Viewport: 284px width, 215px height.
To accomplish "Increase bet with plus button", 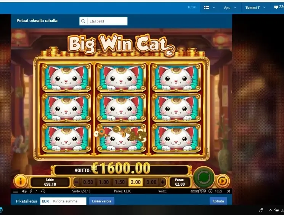I will 163,182.
